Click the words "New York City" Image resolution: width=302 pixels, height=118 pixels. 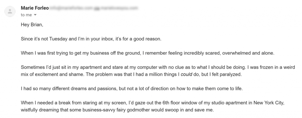(x=268, y=103)
